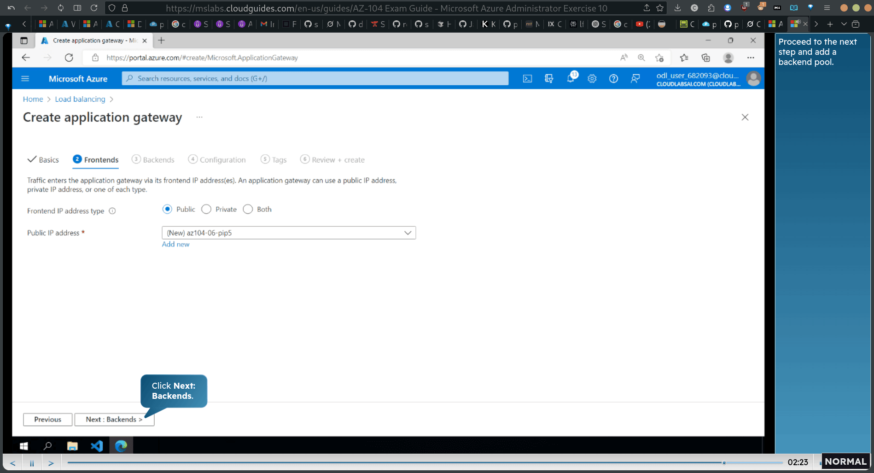Screen dimensions: 874x473
Task: Click Microsoft Azure logo text
Action: 78,79
